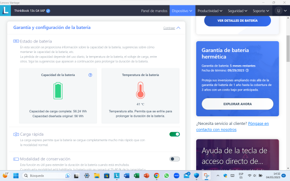Click the 41 °C temperature value
This screenshot has width=290, height=181.
tap(140, 105)
